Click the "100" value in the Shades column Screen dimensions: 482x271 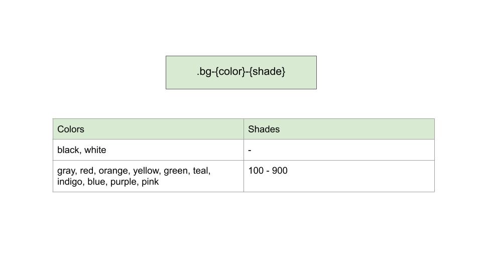pos(256,171)
